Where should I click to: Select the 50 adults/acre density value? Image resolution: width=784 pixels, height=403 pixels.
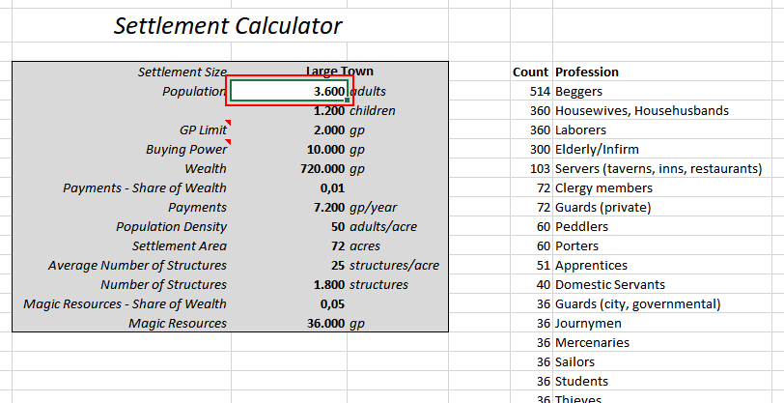coord(290,227)
